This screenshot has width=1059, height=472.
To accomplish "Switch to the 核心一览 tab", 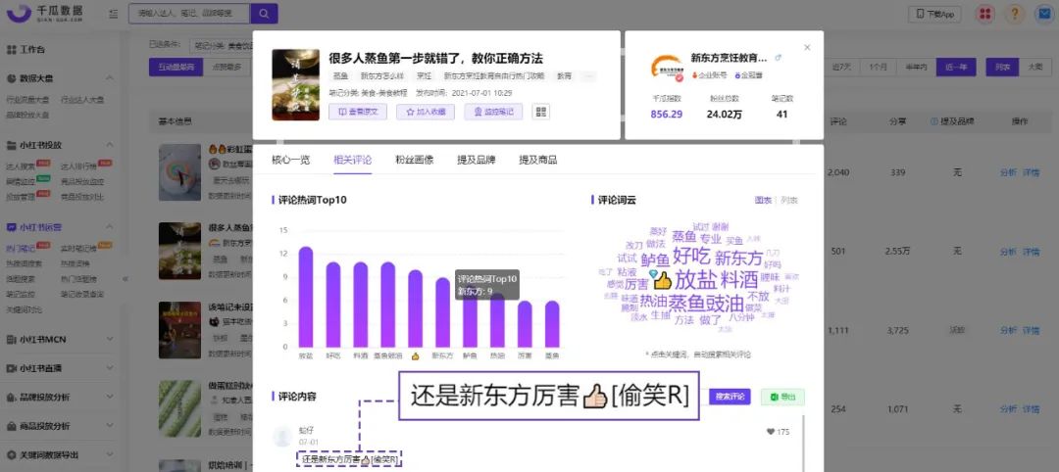I will click(x=290, y=161).
